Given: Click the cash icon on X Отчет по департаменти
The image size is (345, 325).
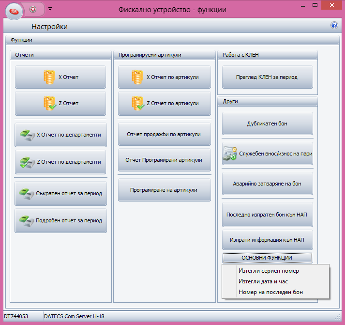Looking at the screenshot, I should [x=28, y=135].
